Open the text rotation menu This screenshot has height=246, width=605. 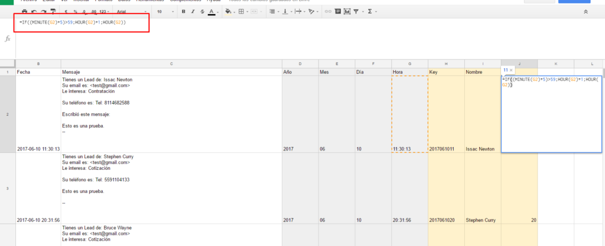coord(313,12)
